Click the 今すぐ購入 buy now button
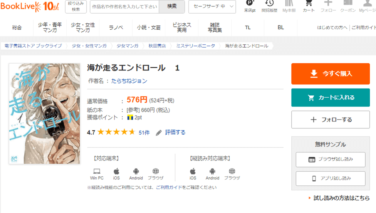The height and width of the screenshot is (213, 376). 330,74
